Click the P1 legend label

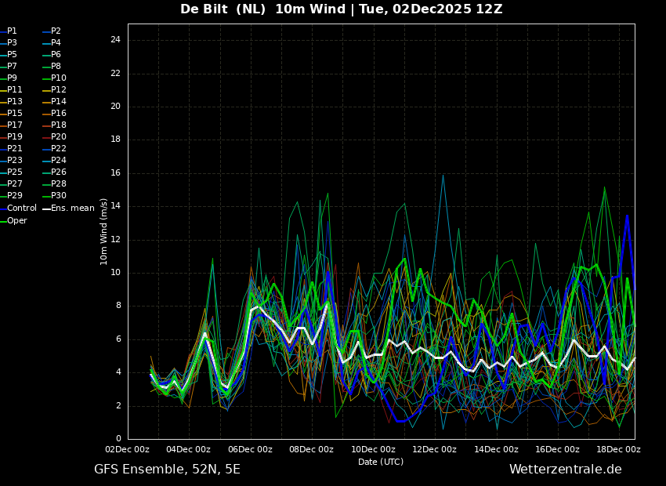tap(13, 31)
